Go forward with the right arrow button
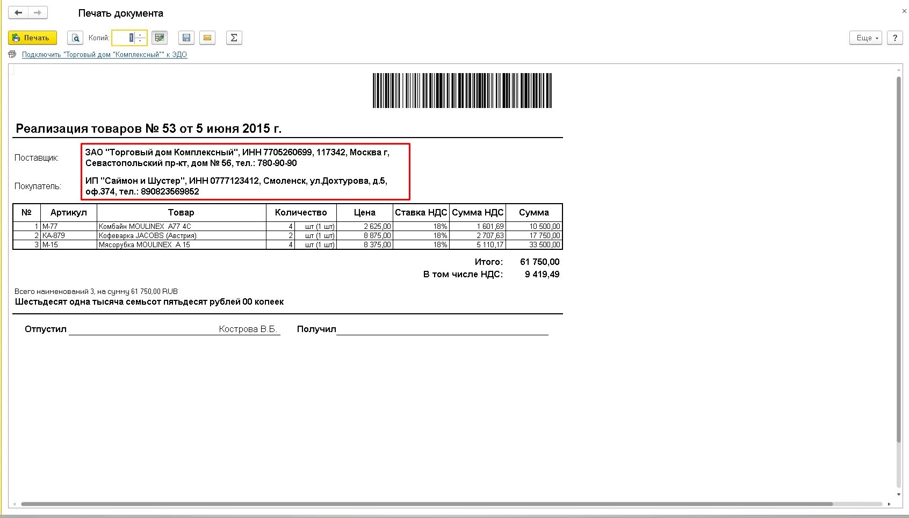 tap(38, 12)
